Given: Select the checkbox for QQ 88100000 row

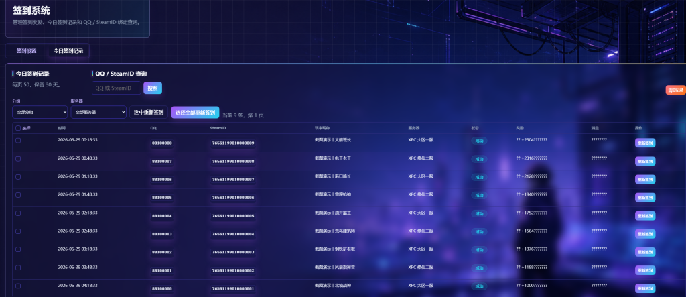Looking at the screenshot, I should (18, 286).
